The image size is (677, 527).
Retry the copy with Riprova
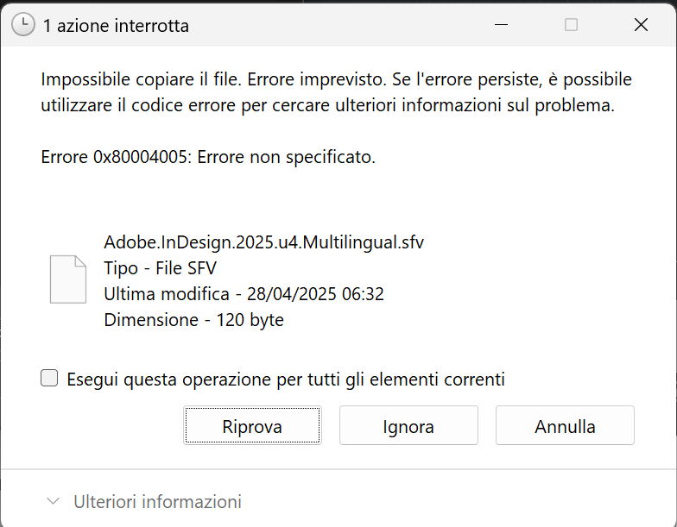pos(252,425)
